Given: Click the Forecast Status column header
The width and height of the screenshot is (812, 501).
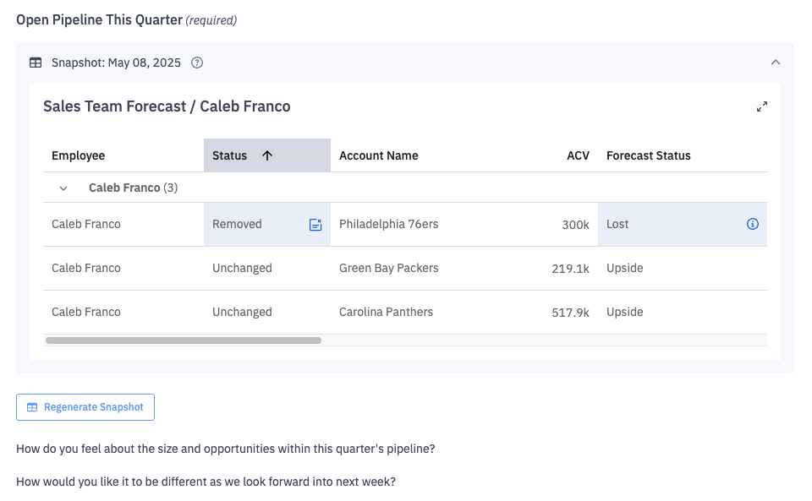Looking at the screenshot, I should 649,155.
